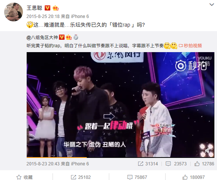Click 王思聪's profile avatar

point(14,12)
